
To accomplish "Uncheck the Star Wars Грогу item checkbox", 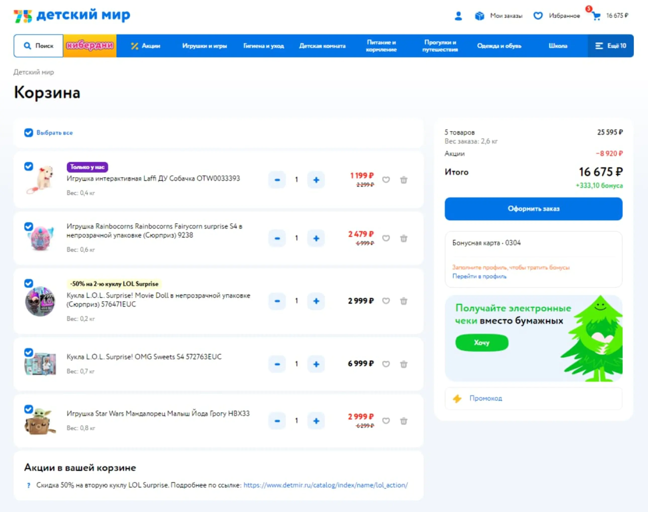I will [28, 409].
